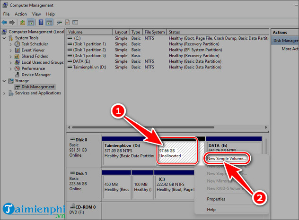Image resolution: width=299 pixels, height=220 pixels.
Task: Expand the Event Viewer node
Action: click(10, 51)
